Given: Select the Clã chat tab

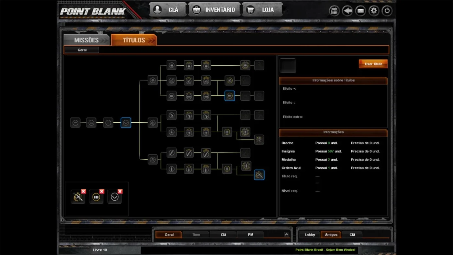Looking at the screenshot, I should [x=223, y=235].
